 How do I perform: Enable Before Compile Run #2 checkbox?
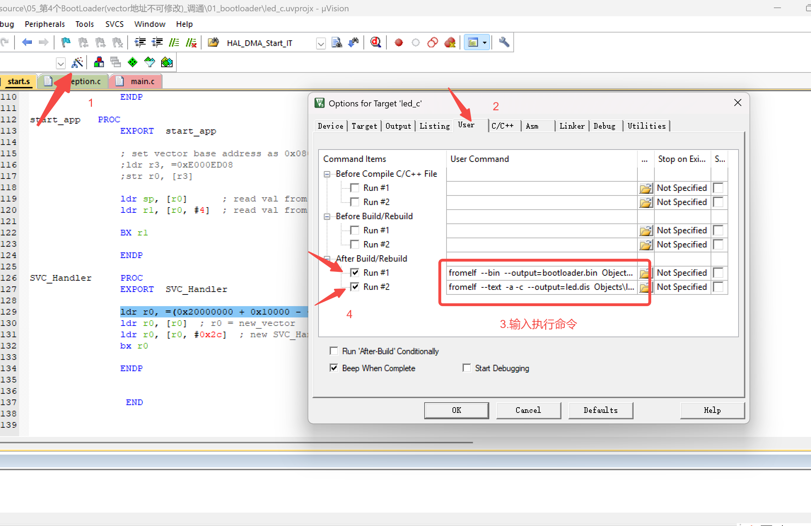click(x=355, y=202)
